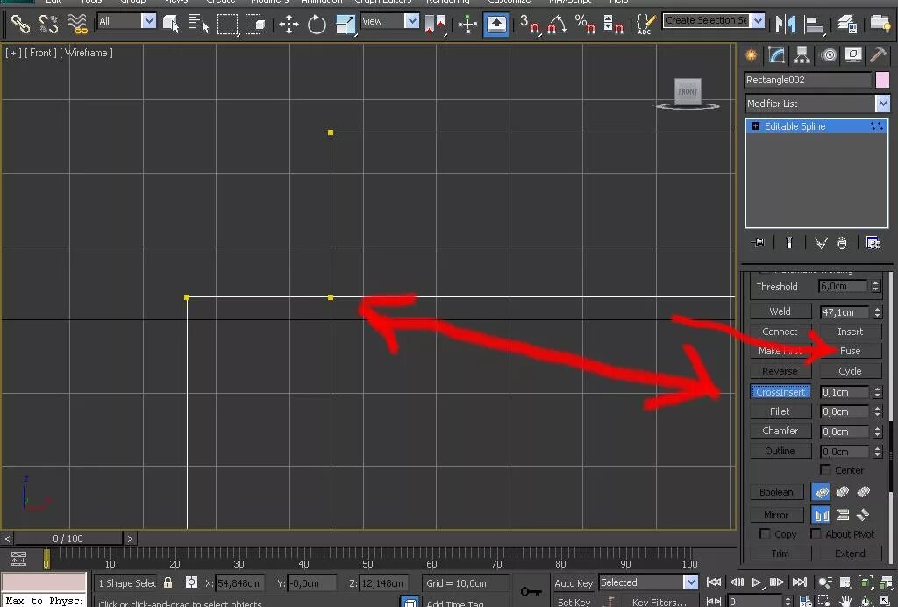This screenshot has width=898, height=607.
Task: Switch to the Display panel tab
Action: pyautogui.click(x=853, y=55)
